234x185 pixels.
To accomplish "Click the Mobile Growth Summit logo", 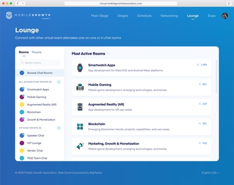I will pos(28,15).
